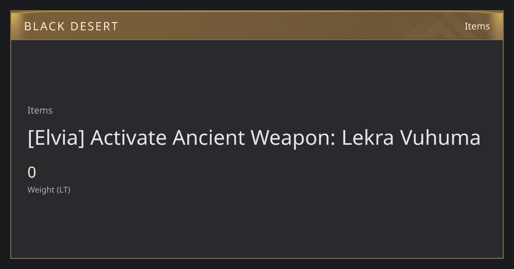Open the Items link in header

tap(477, 26)
